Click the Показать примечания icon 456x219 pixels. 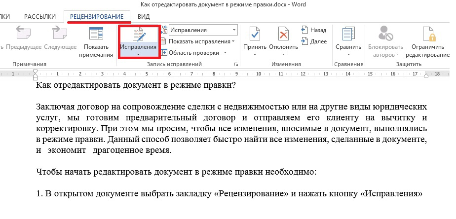point(96,34)
